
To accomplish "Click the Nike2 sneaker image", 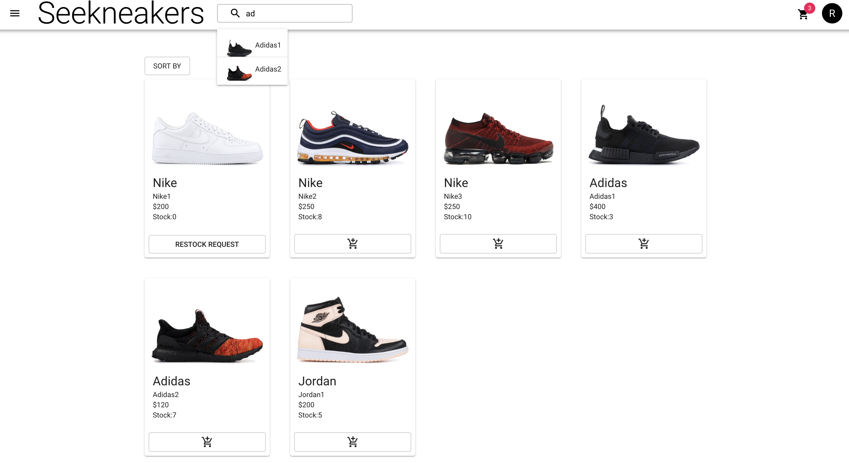I will 353,136.
